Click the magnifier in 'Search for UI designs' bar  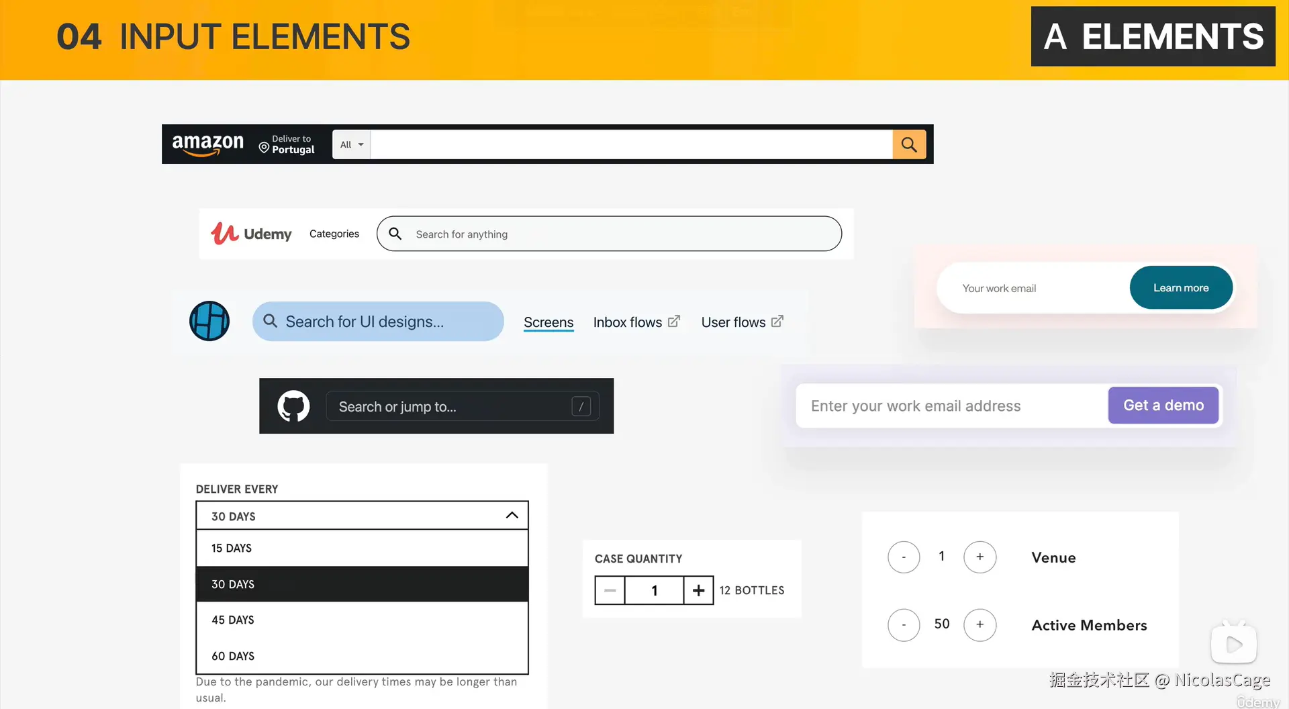[x=270, y=321]
